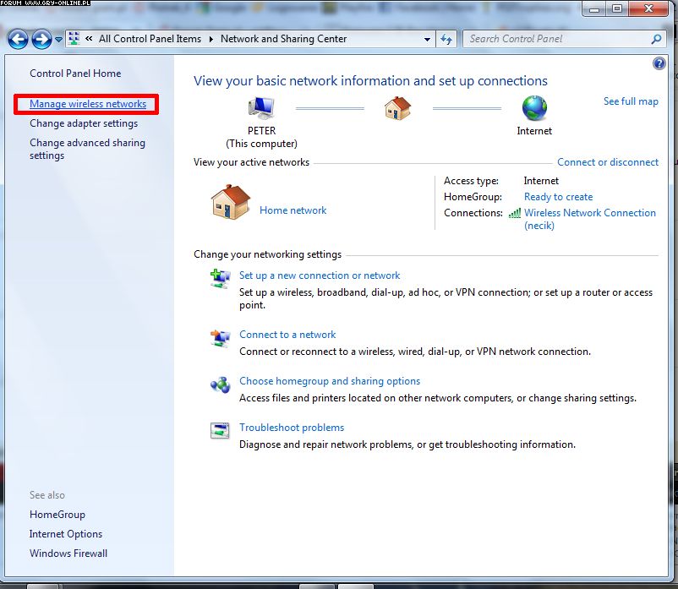
Task: Minimize the Network and Sharing Center window
Action: tap(594, 9)
